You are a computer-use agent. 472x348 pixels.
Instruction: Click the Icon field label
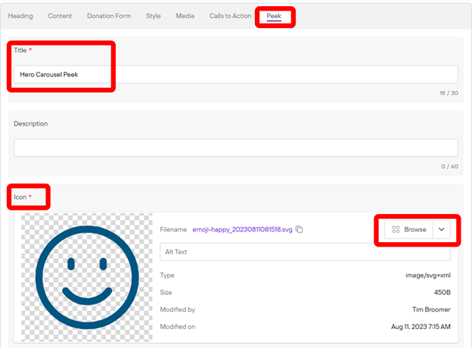20,197
